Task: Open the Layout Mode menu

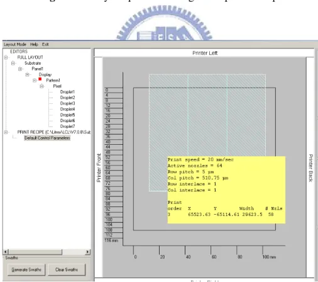Action: coord(15,45)
